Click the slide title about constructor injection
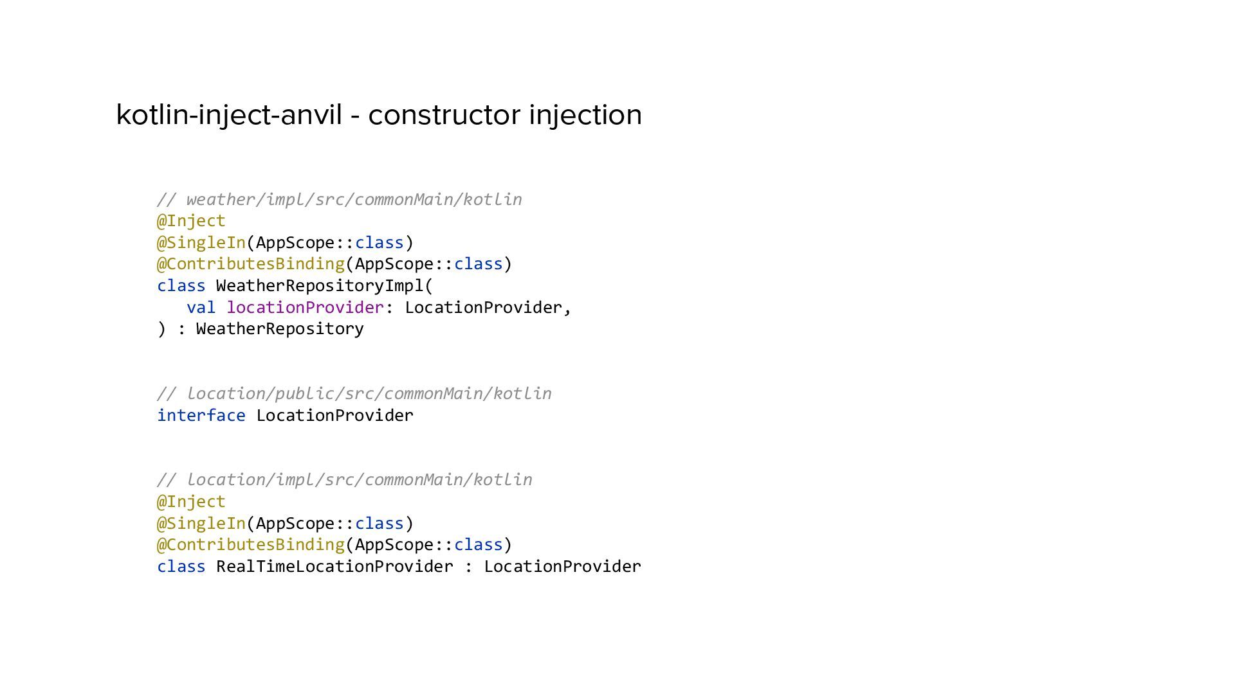 379,115
